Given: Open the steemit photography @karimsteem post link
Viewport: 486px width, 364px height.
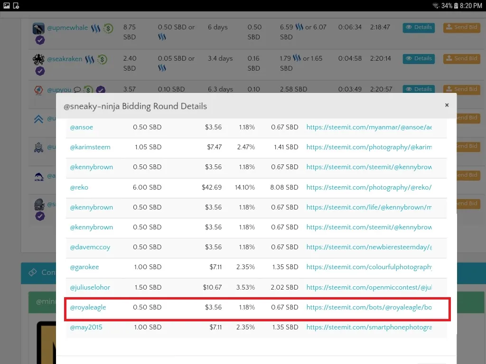Looking at the screenshot, I should [369, 147].
